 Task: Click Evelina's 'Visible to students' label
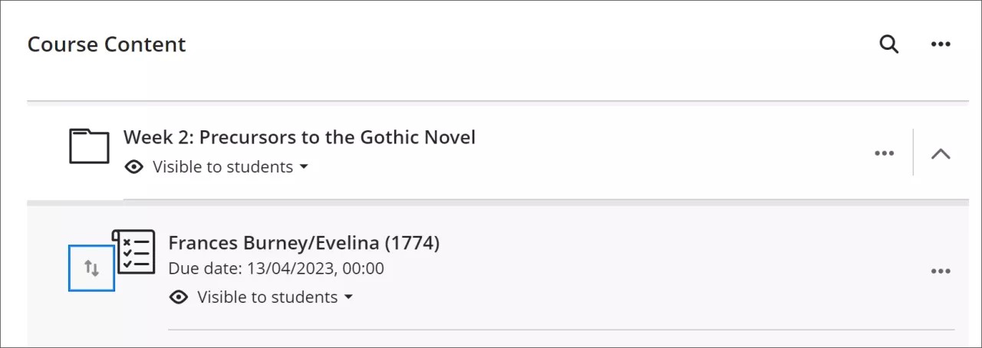pyautogui.click(x=267, y=297)
